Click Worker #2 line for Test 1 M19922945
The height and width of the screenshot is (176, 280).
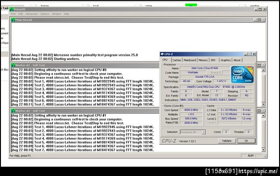[x=83, y=127]
